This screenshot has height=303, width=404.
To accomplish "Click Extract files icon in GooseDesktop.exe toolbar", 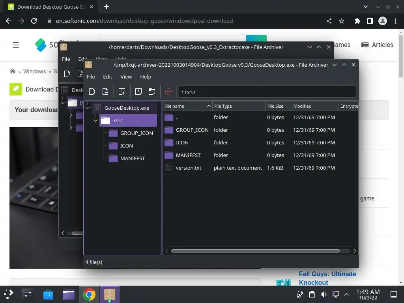I will pyautogui.click(x=122, y=92).
